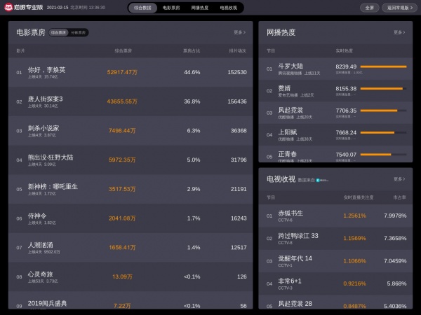
Task: Click the 全屏 fullscreen button
Action: coord(370,8)
